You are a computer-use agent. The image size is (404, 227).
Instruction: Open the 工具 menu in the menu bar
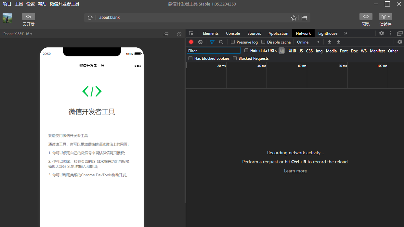point(20,4)
